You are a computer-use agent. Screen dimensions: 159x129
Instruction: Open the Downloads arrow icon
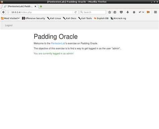pos(127,12)
